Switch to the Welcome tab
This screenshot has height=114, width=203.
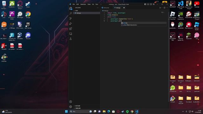click(106, 8)
